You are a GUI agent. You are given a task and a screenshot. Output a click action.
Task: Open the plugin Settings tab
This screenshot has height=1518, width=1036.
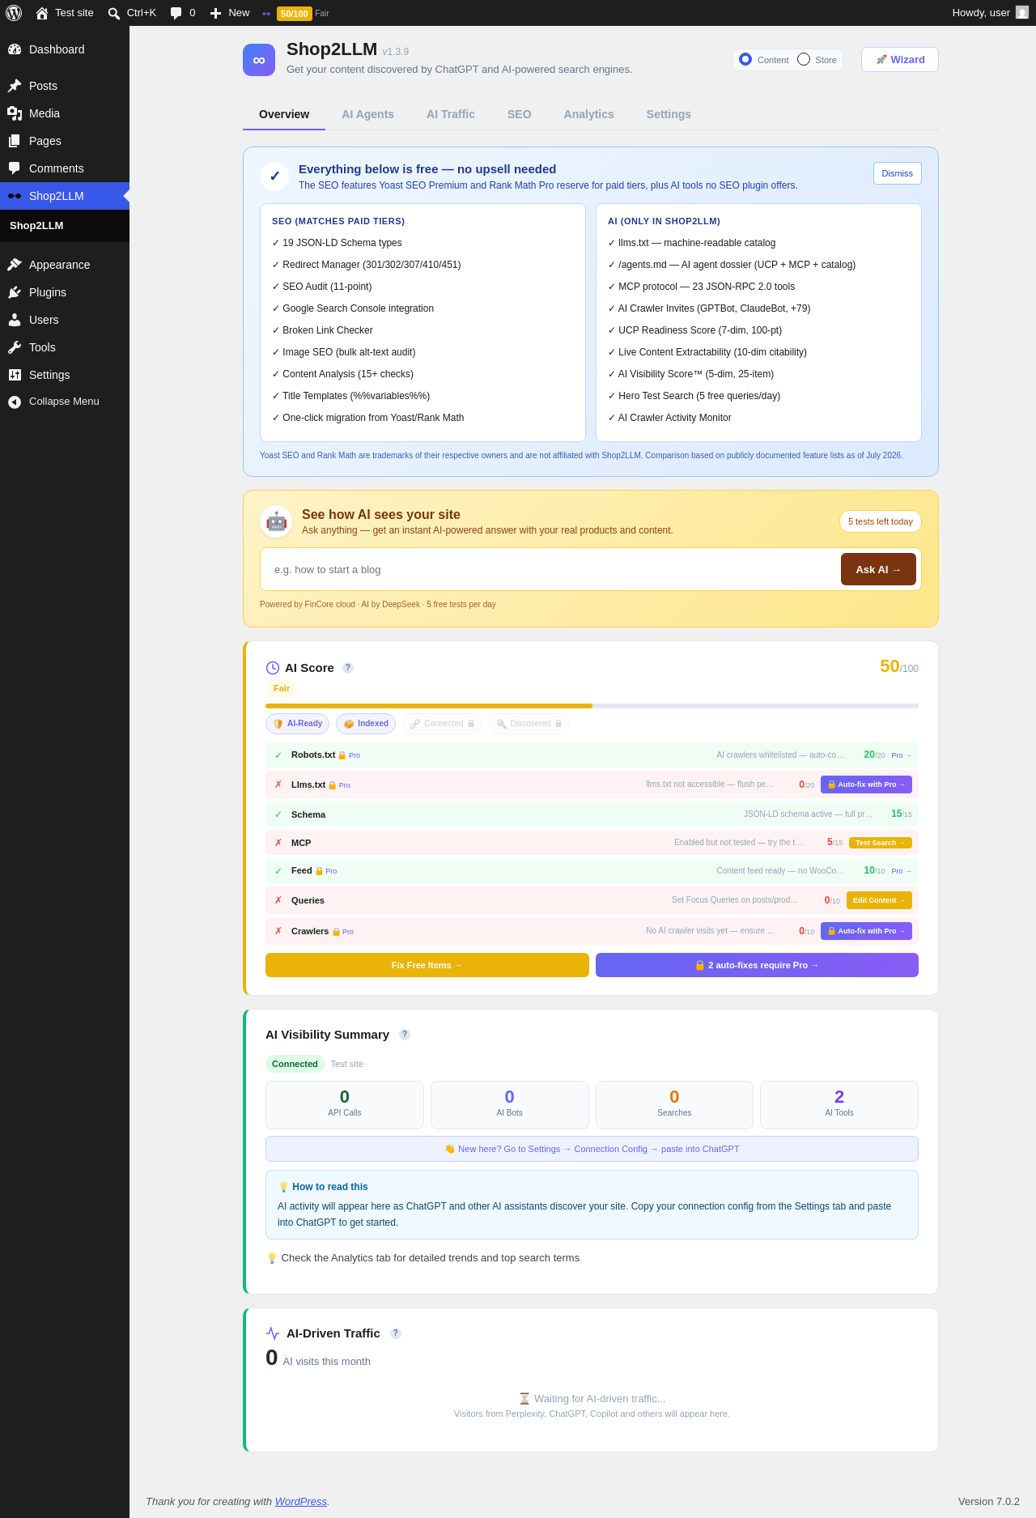(669, 114)
